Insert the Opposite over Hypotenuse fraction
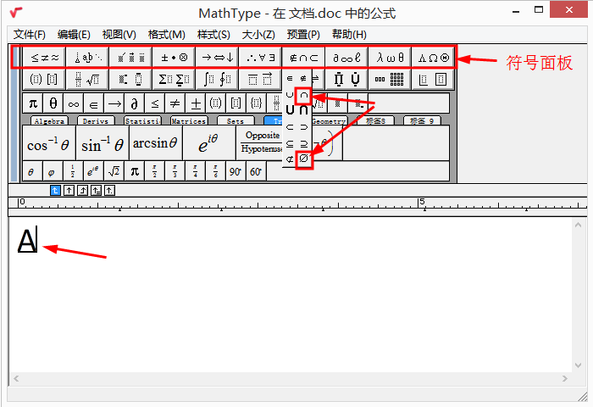Screen dimensions: 593x407 point(260,143)
